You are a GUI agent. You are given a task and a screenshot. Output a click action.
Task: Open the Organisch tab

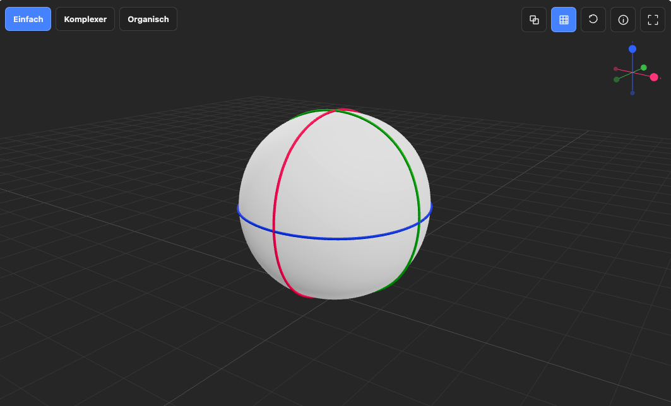[148, 20]
